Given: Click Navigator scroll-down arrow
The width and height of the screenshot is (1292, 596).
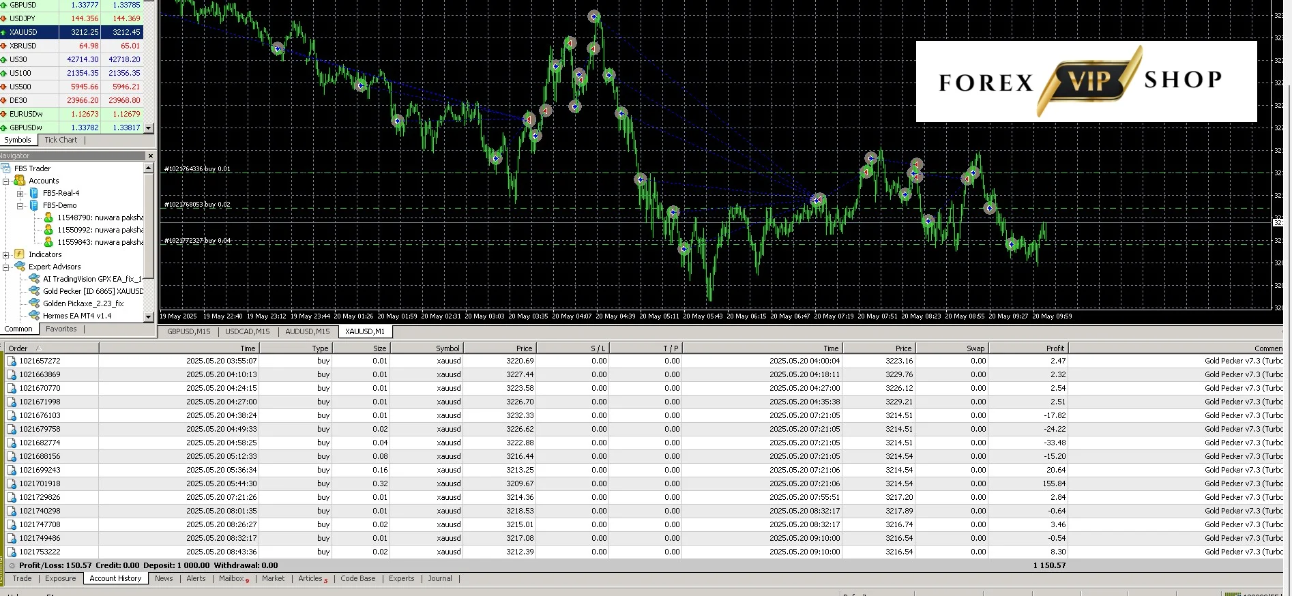Looking at the screenshot, I should tap(149, 316).
